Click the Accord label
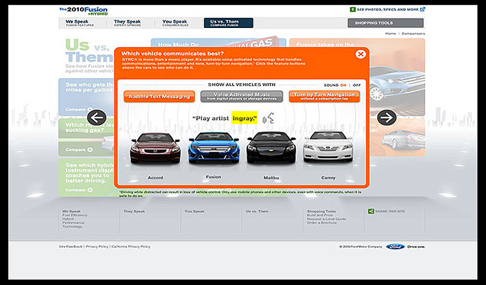The image size is (486, 285). point(156,178)
